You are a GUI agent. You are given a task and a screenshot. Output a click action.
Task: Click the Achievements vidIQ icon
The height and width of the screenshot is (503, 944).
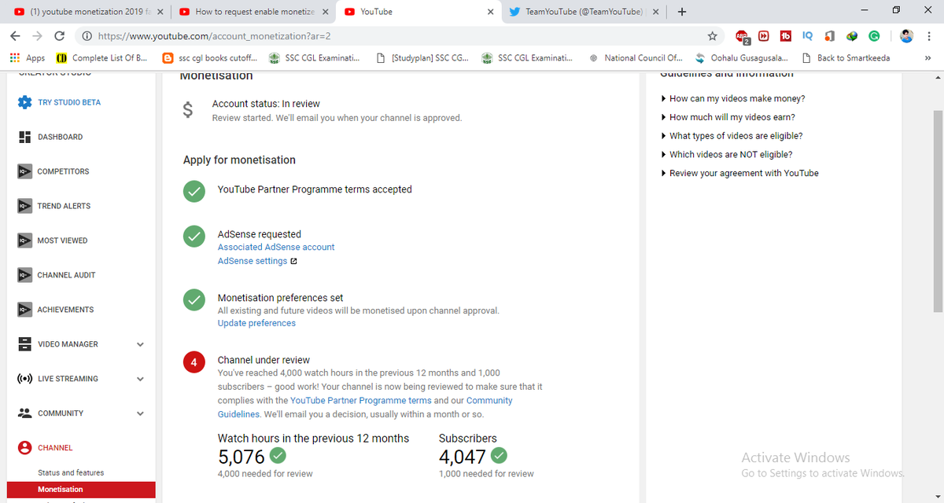(24, 310)
